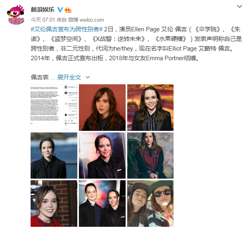Image resolution: width=246 pixels, height=230 pixels.
Task: Open the selfie thumbnail with sunglasses and caps
Action: [x=150, y=204]
